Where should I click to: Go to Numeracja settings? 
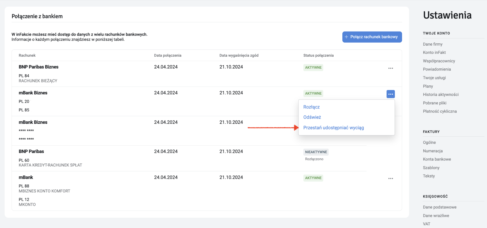tap(433, 151)
